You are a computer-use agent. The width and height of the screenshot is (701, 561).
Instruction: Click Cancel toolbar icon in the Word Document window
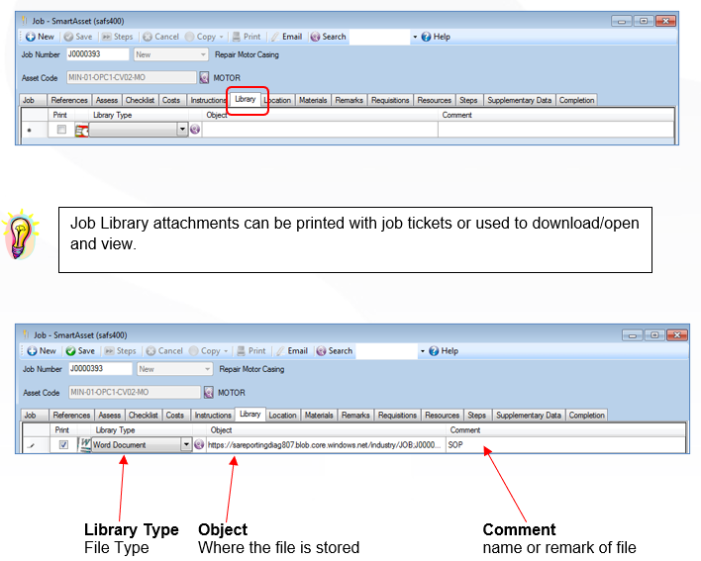[x=150, y=351]
